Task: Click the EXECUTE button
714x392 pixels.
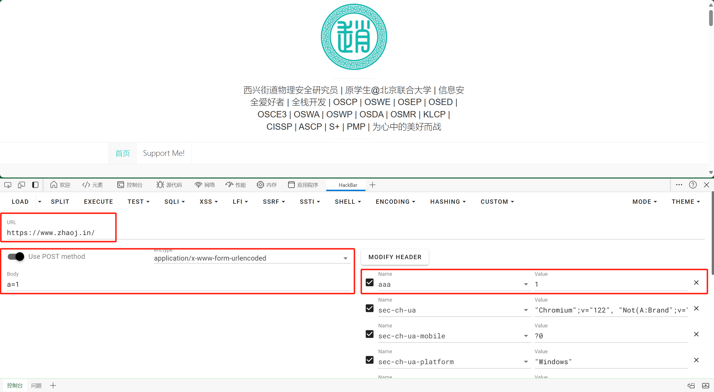Action: pos(98,202)
